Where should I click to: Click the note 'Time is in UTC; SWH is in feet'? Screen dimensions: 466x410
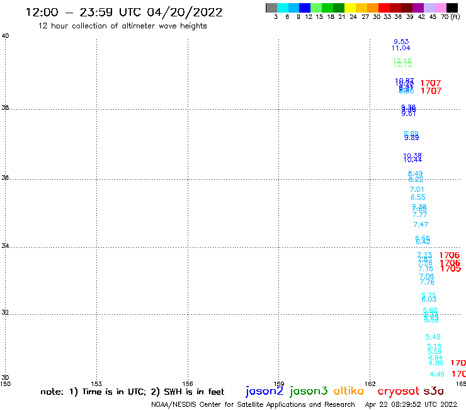click(x=132, y=392)
